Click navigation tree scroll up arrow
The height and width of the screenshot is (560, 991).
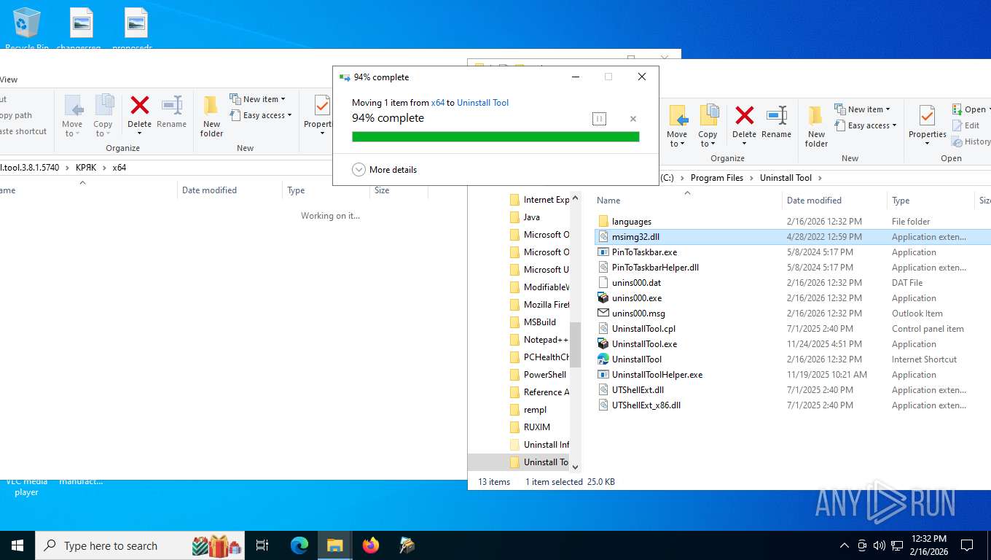pyautogui.click(x=575, y=198)
